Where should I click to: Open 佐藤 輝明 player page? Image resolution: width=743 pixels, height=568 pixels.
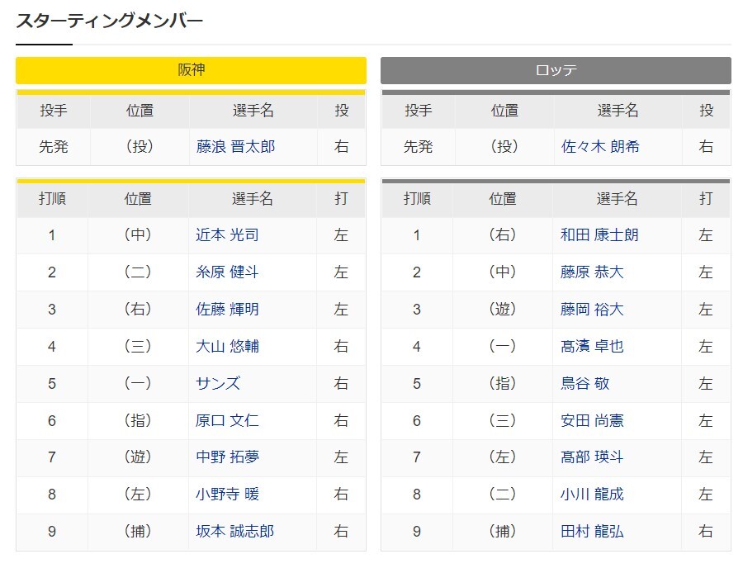click(227, 310)
